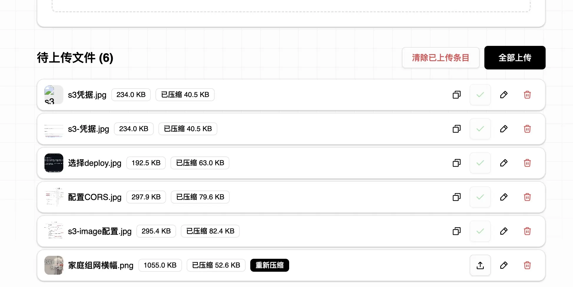Viewport: 573px width, 287px height.
Task: Copy link for s3凭据.jpg
Action: click(457, 95)
